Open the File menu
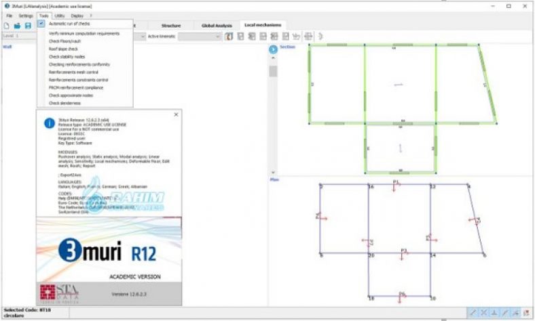This screenshot has height=321, width=535. point(10,16)
